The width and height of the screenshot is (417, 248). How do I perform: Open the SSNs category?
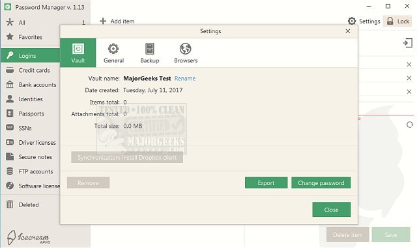point(31,128)
